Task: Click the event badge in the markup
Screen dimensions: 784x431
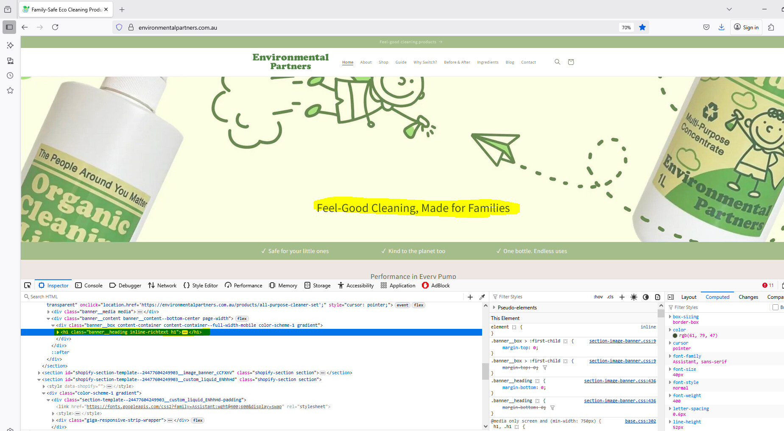Action: tap(403, 305)
